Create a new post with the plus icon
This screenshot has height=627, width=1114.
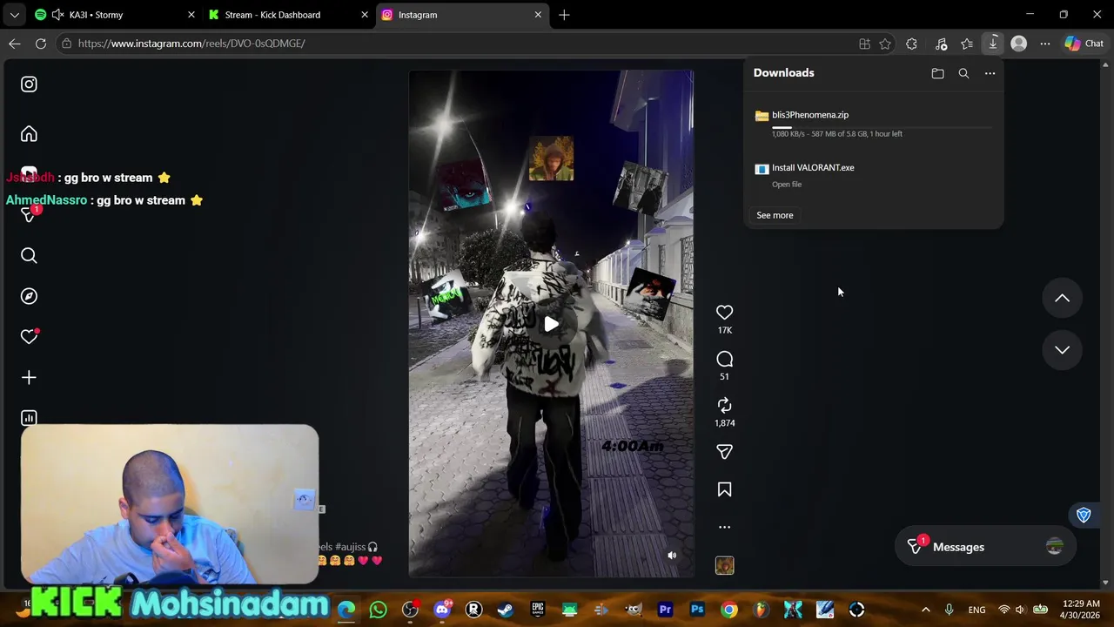[29, 377]
